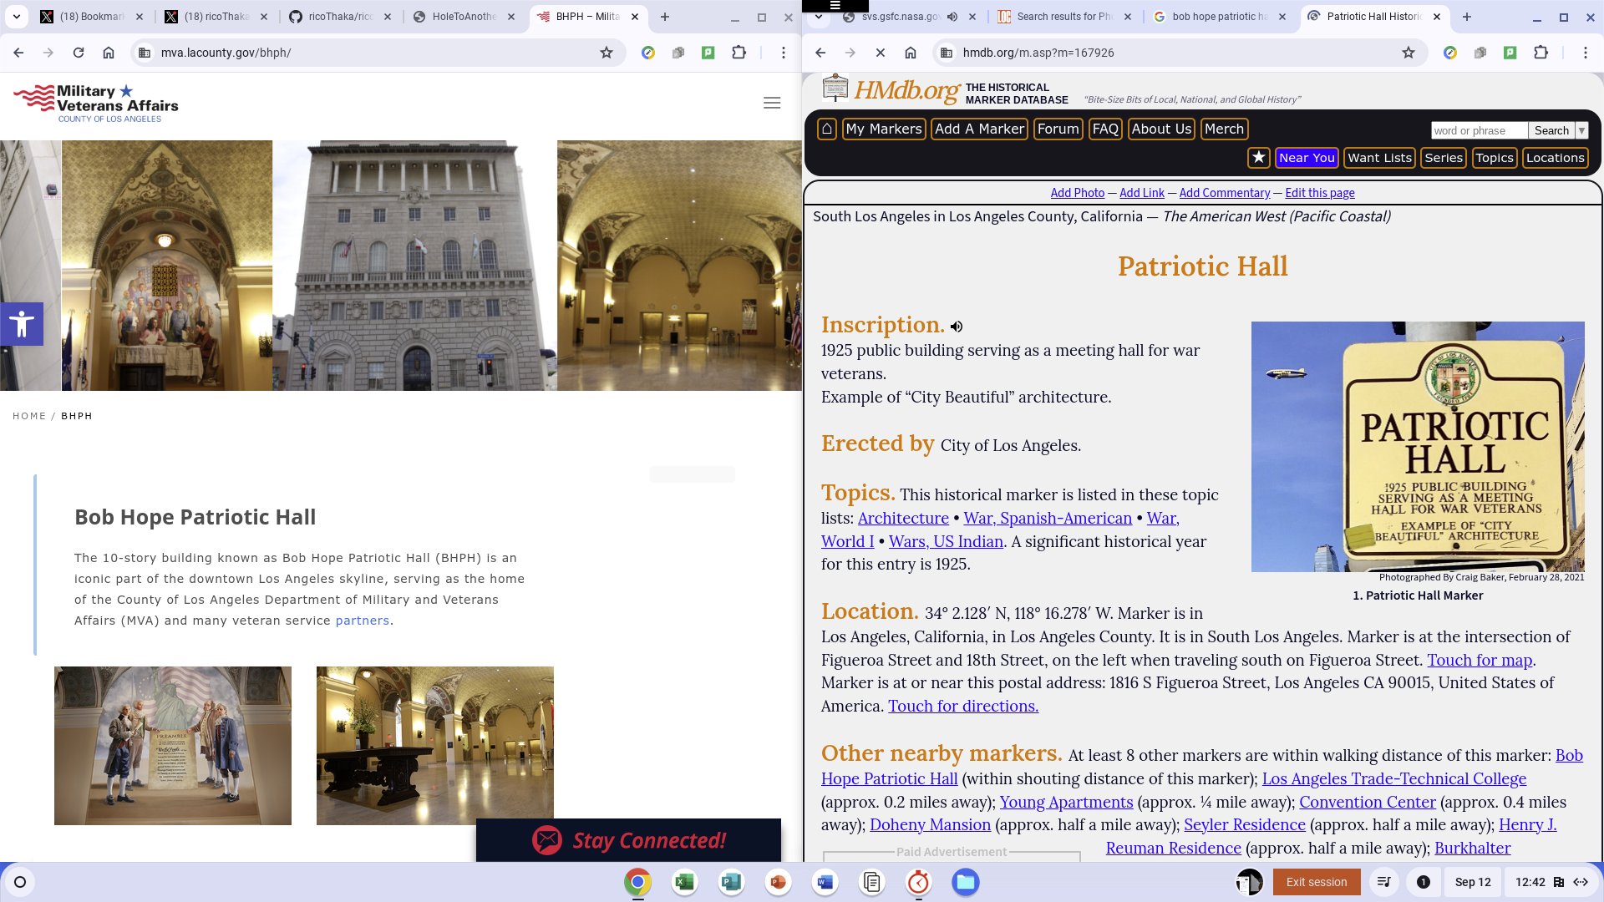Open the Doheny Mansion marker link

(930, 824)
